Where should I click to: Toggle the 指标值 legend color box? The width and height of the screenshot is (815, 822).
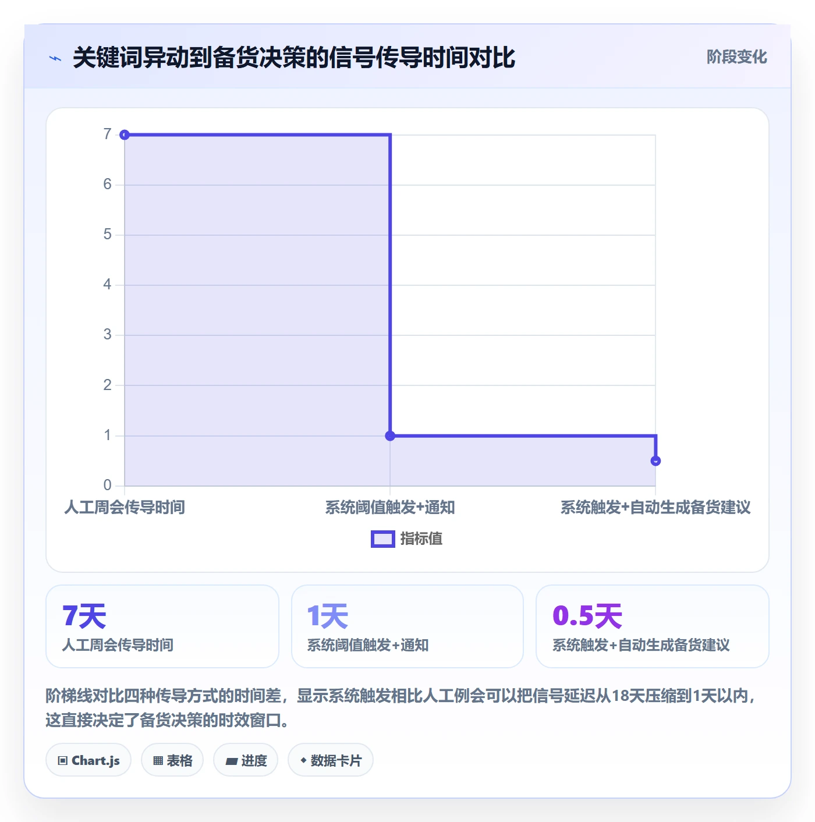383,539
